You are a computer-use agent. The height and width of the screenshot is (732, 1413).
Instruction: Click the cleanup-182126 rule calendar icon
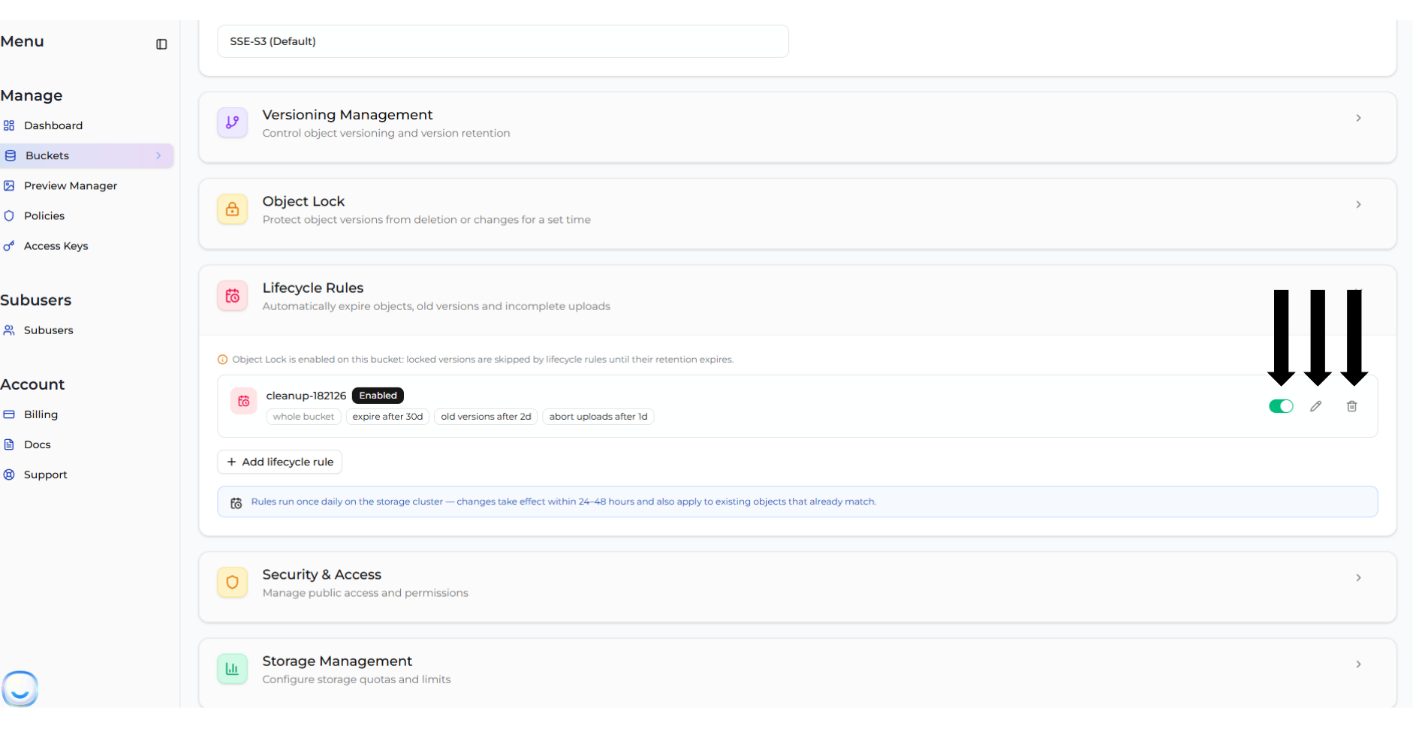point(243,401)
